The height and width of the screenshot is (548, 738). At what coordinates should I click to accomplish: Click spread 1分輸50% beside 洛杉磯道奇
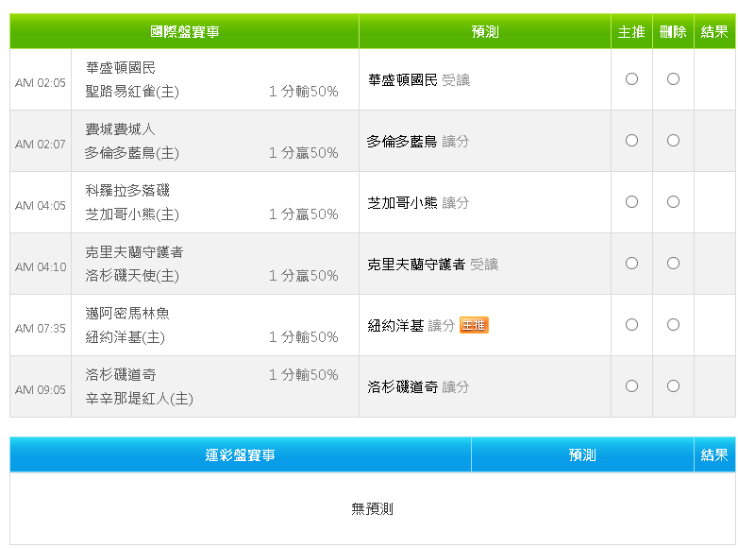coord(304,374)
